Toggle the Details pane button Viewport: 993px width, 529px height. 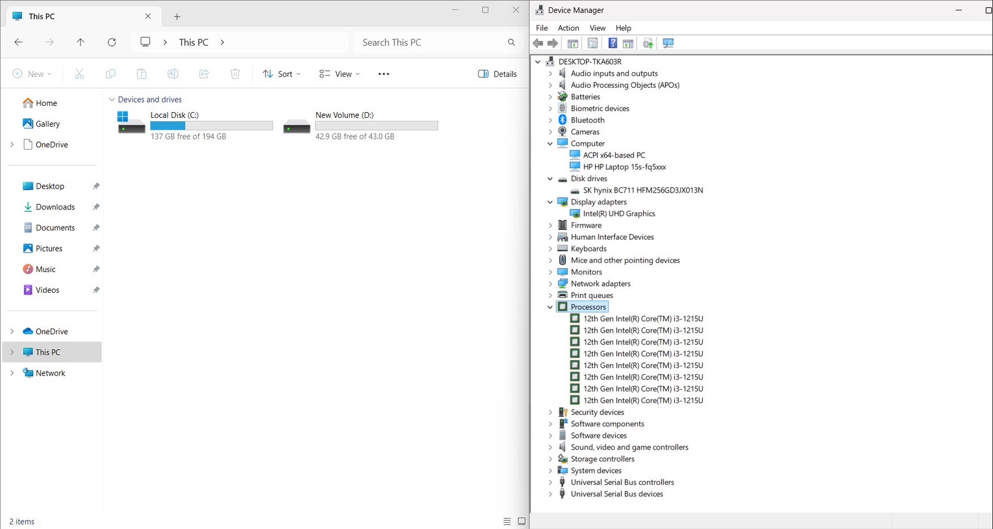coord(497,74)
